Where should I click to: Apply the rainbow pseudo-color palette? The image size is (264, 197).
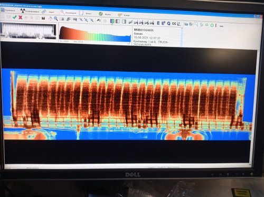point(112,21)
